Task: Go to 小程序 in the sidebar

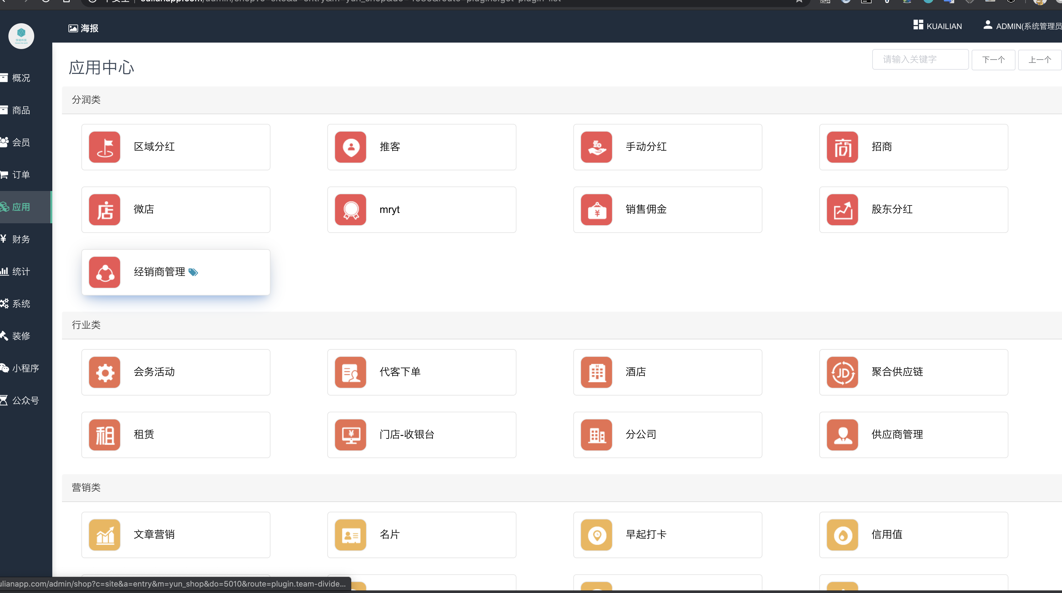Action: click(x=26, y=368)
